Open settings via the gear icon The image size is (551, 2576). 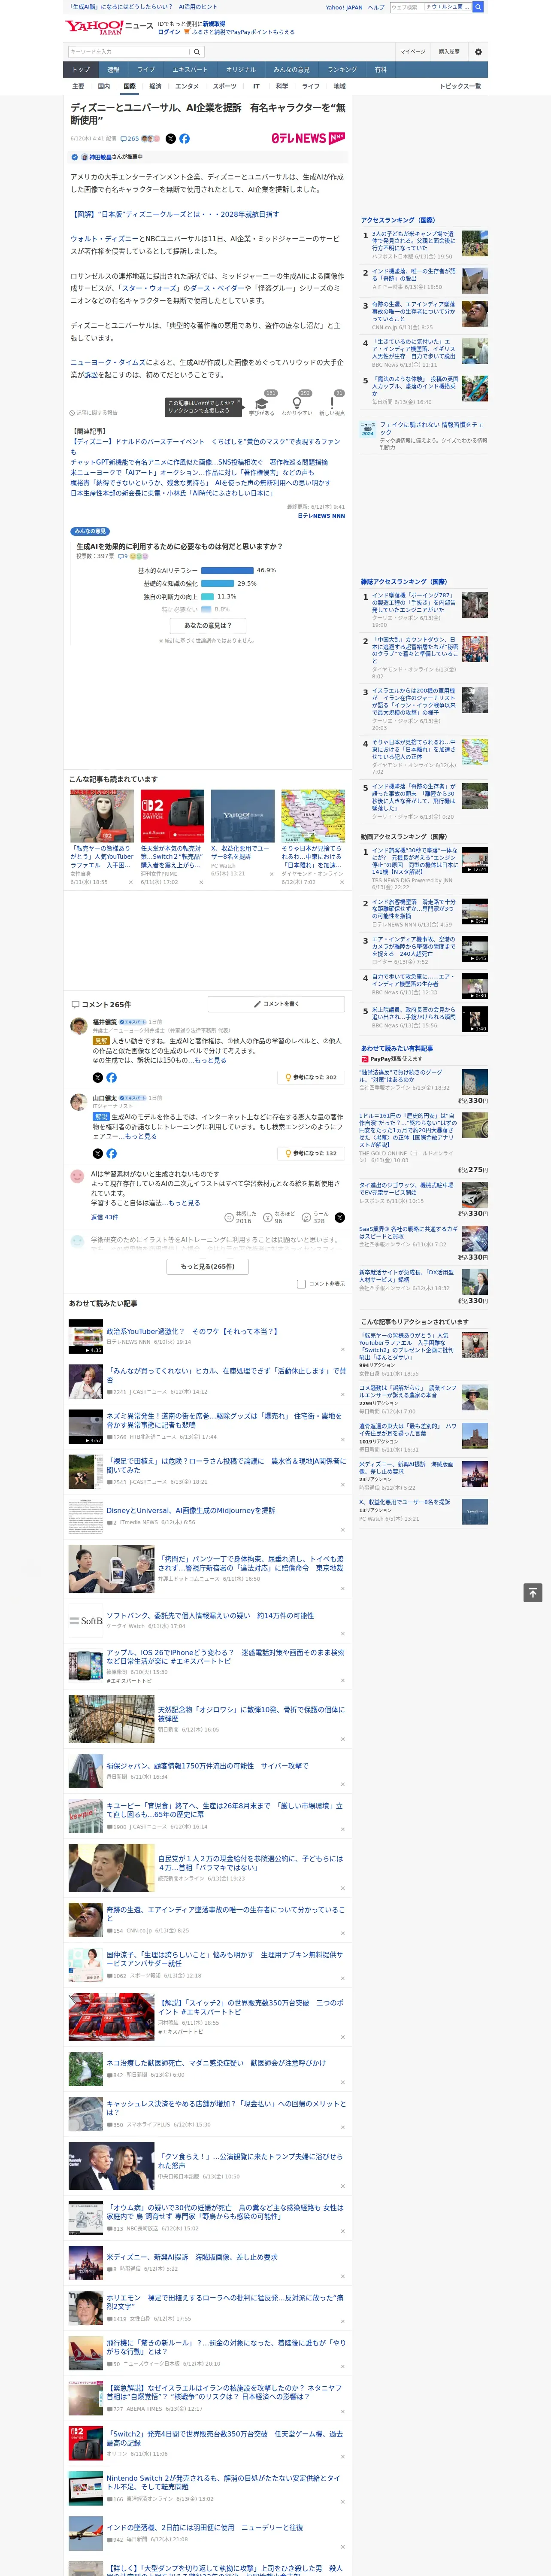coord(478,52)
